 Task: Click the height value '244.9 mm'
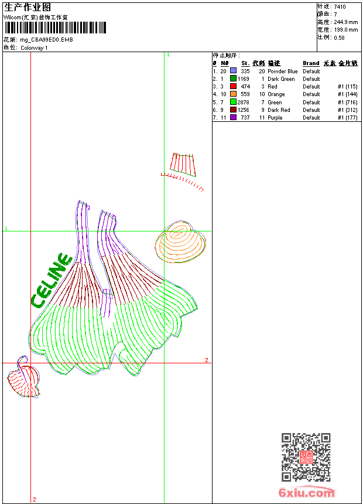[x=345, y=22]
